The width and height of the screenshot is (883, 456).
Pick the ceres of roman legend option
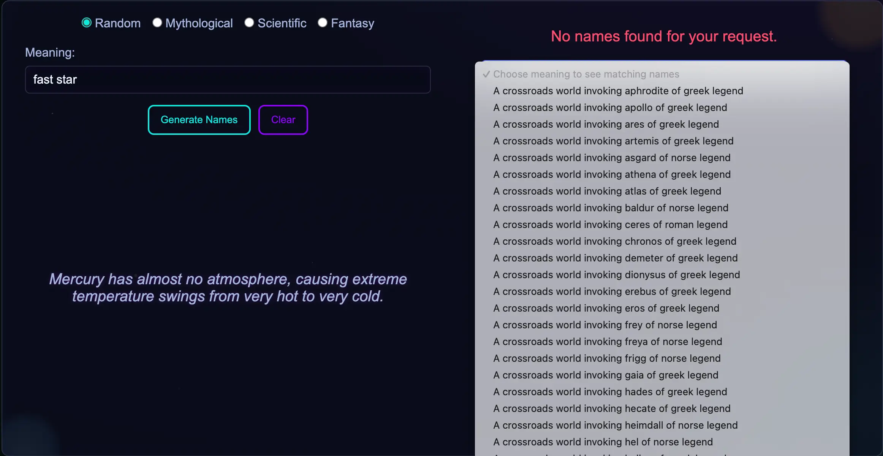pos(610,225)
